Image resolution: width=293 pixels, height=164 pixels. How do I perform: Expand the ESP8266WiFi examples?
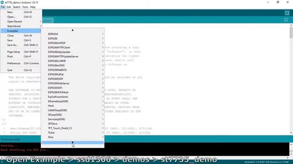pos(73,88)
